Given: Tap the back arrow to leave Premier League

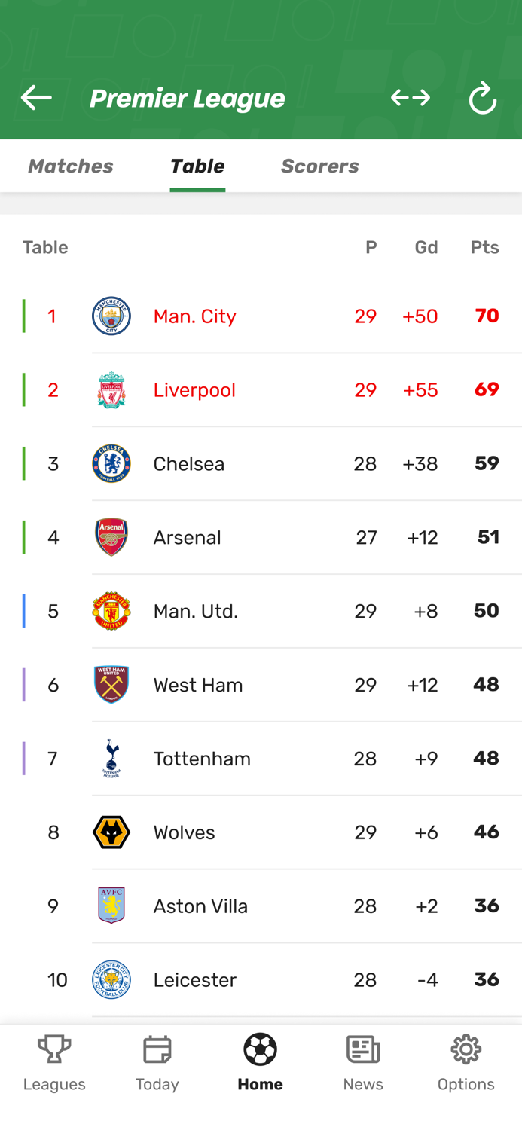Looking at the screenshot, I should coord(35,98).
